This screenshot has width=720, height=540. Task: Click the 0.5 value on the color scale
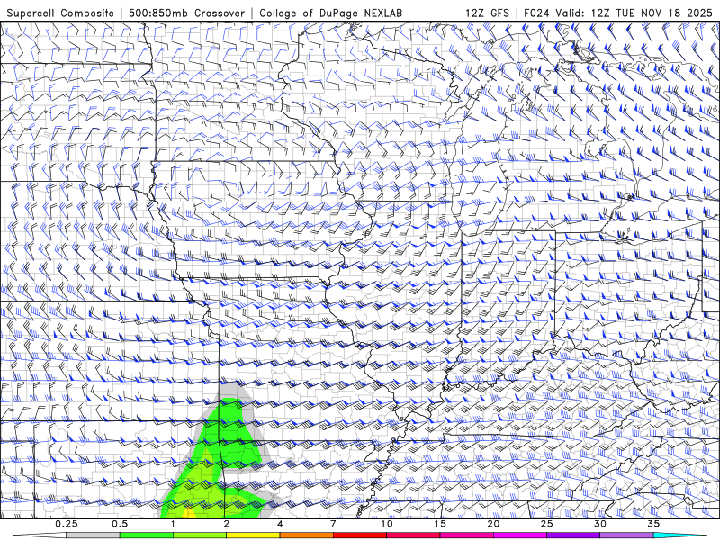coord(120,524)
